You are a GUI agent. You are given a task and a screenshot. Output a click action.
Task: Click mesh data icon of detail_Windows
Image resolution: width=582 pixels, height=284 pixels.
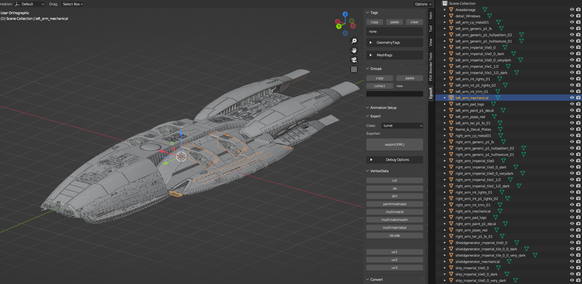pos(489,16)
